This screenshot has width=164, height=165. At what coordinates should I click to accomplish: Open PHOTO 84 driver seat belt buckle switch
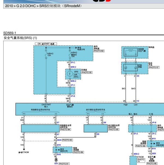point(65,129)
